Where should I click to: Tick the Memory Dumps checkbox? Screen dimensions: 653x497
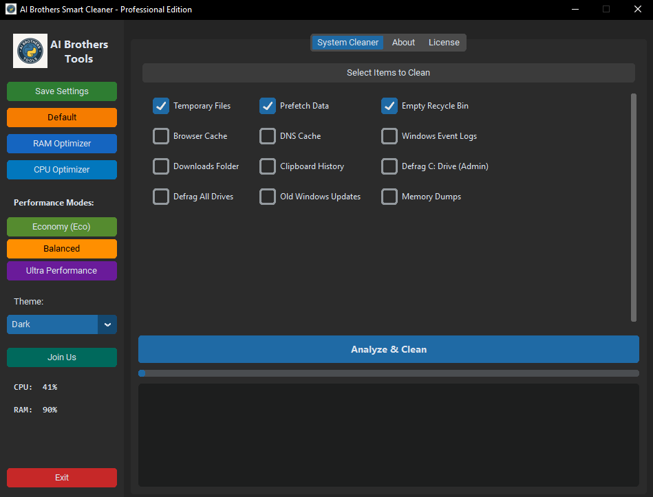click(x=389, y=197)
